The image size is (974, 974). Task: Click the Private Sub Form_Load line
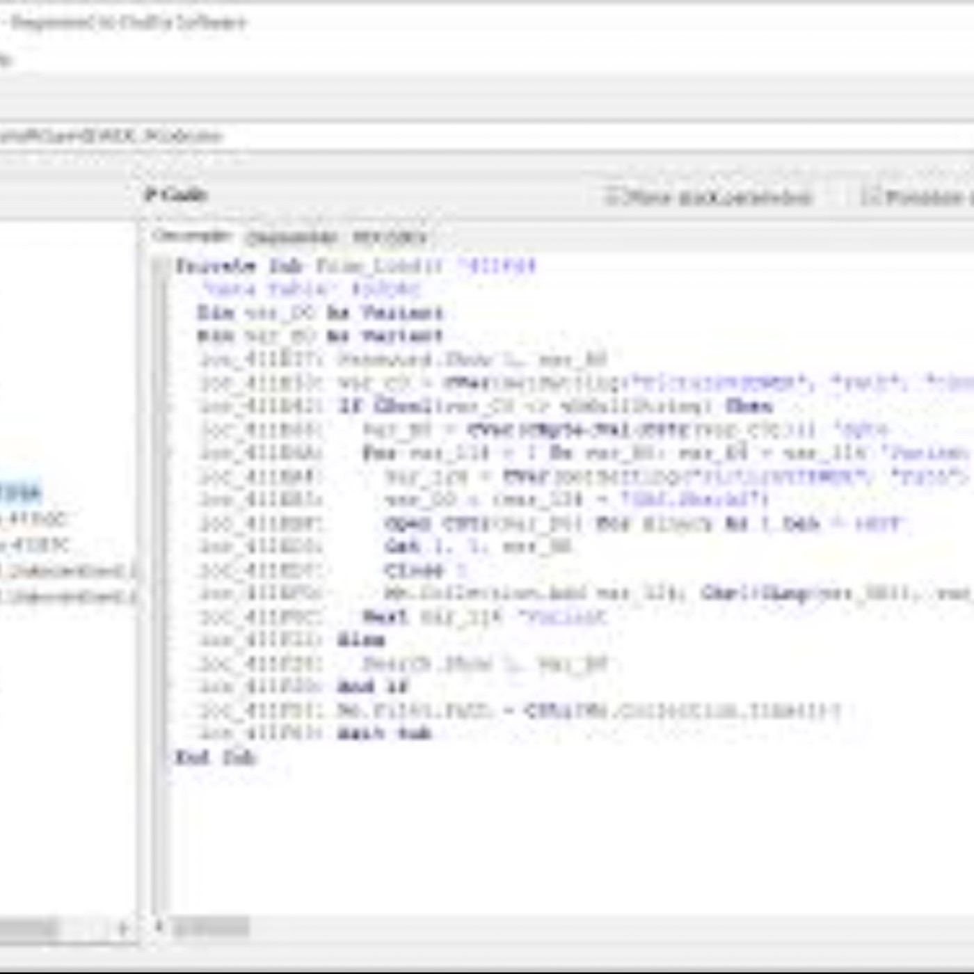click(356, 266)
